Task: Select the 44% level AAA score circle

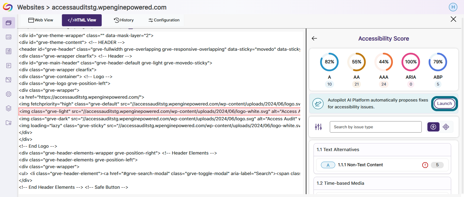Action: coord(383,62)
